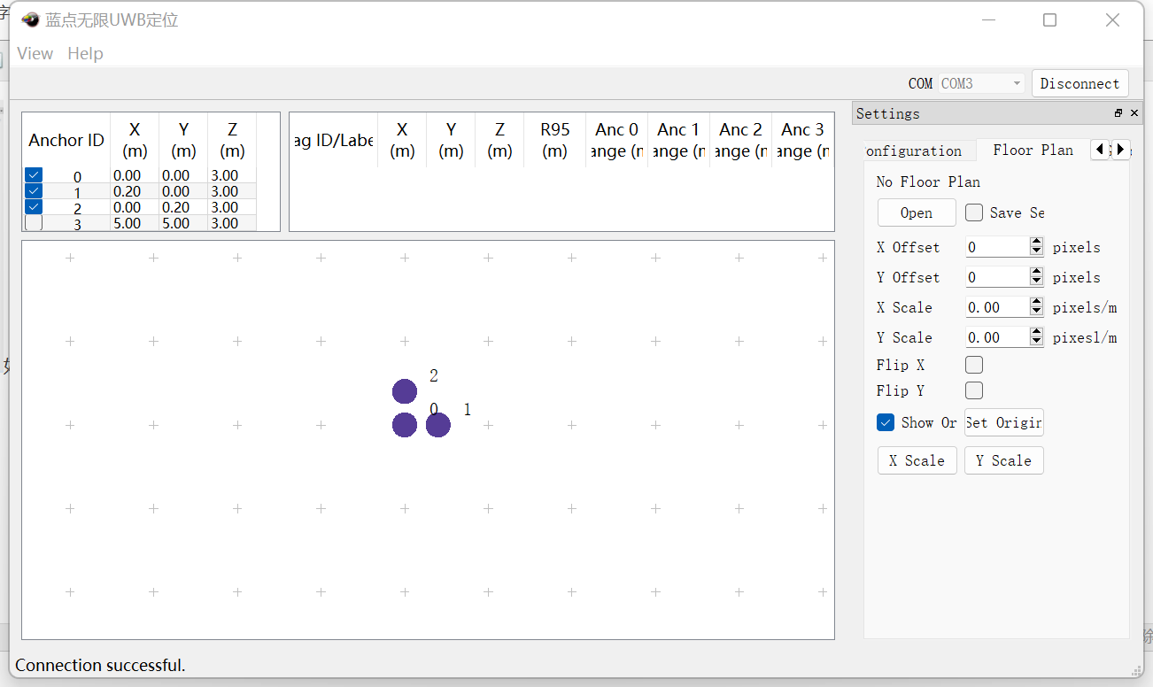Click anchor 2 purple circle on map

405,391
